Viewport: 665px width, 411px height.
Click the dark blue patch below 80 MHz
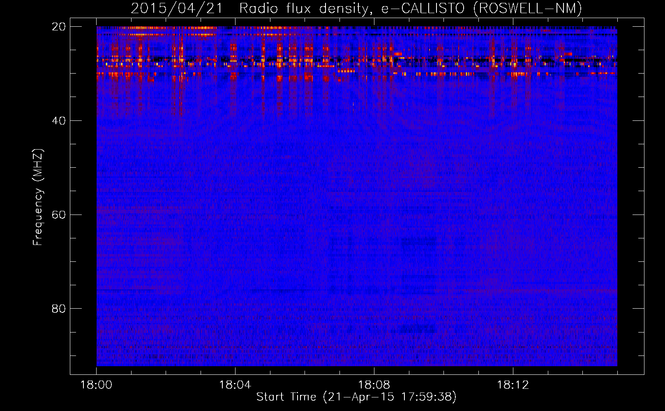[x=415, y=329]
